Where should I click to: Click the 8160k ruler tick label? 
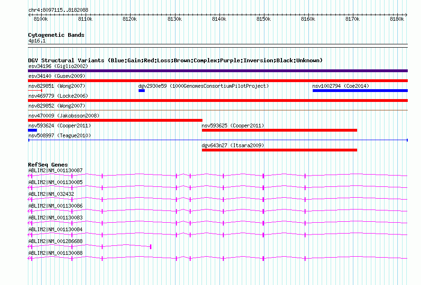pyautogui.click(x=308, y=19)
